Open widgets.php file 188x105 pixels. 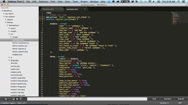pyautogui.click(x=17, y=55)
